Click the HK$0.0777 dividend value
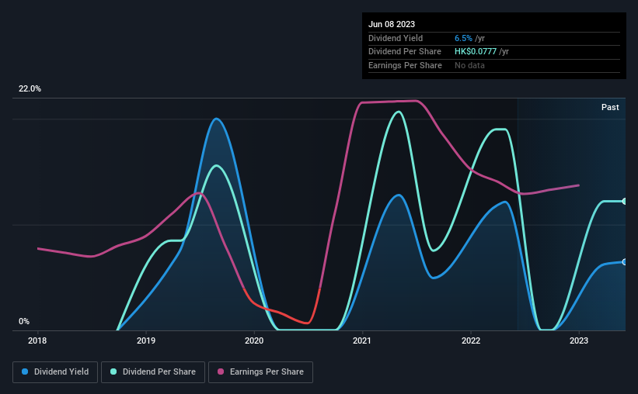 pyautogui.click(x=476, y=52)
